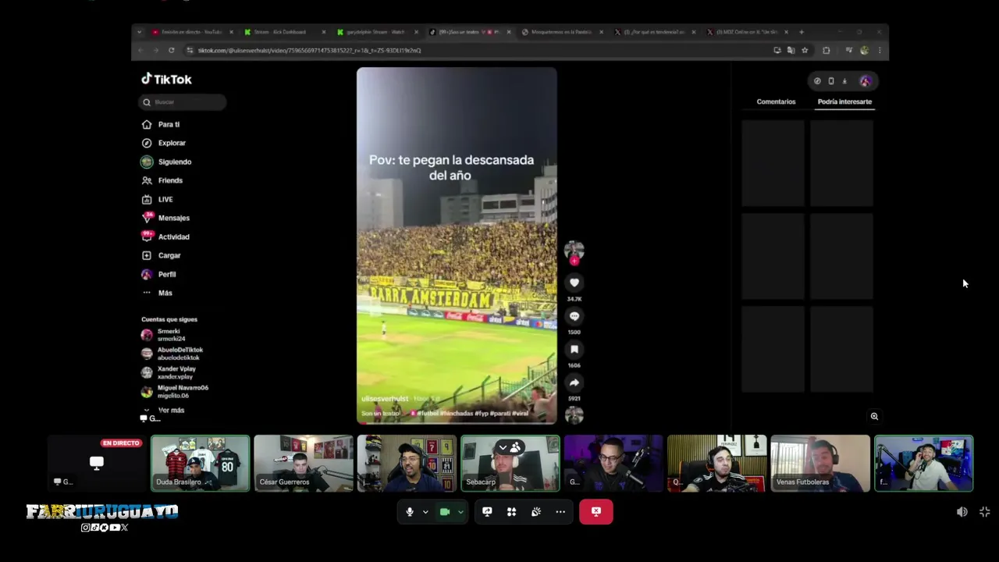The width and height of the screenshot is (999, 562).
Task: Follow the creator via avatar plus
Action: [x=574, y=261]
